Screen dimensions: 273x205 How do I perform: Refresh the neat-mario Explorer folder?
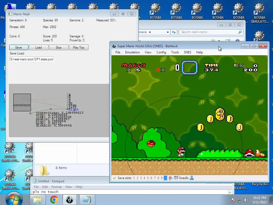point(174,32)
